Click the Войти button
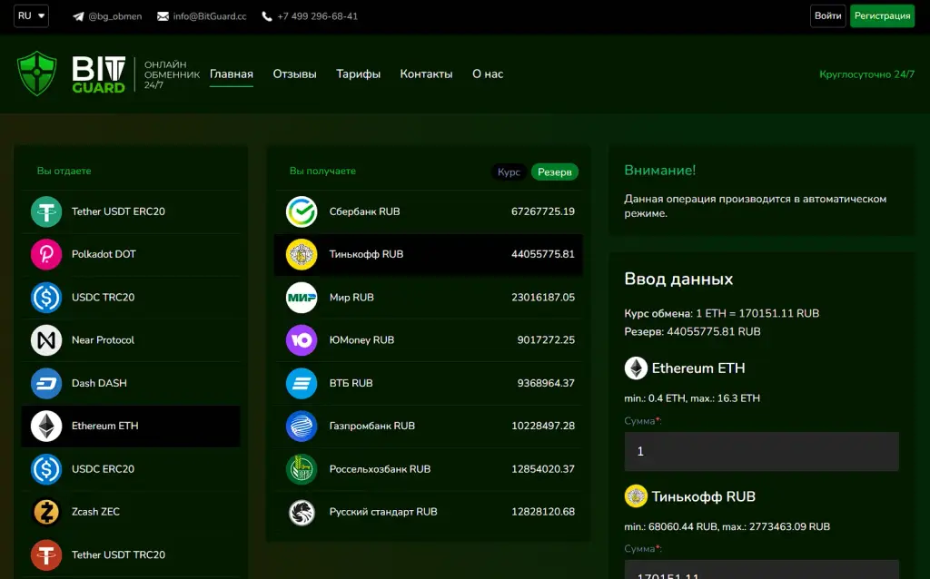The width and height of the screenshot is (930, 579). coord(828,16)
